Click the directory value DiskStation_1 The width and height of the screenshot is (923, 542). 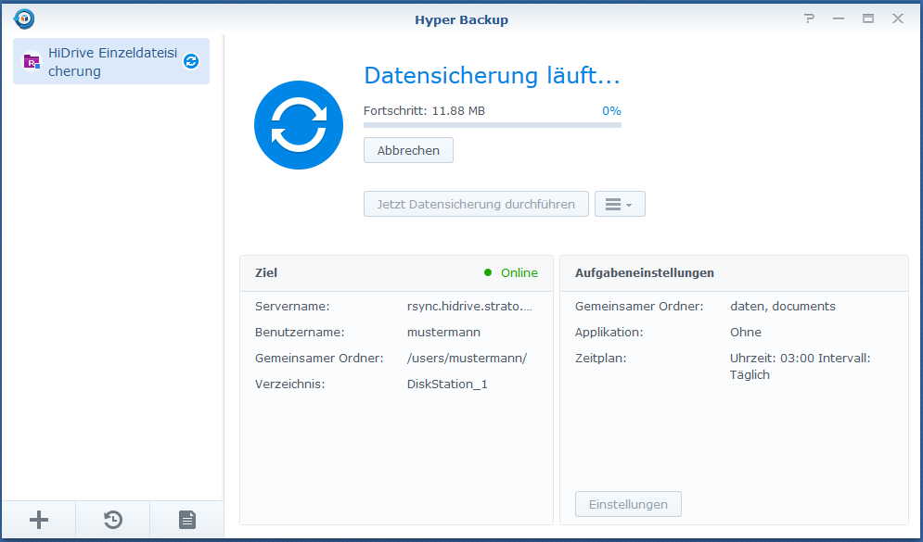[x=447, y=384]
